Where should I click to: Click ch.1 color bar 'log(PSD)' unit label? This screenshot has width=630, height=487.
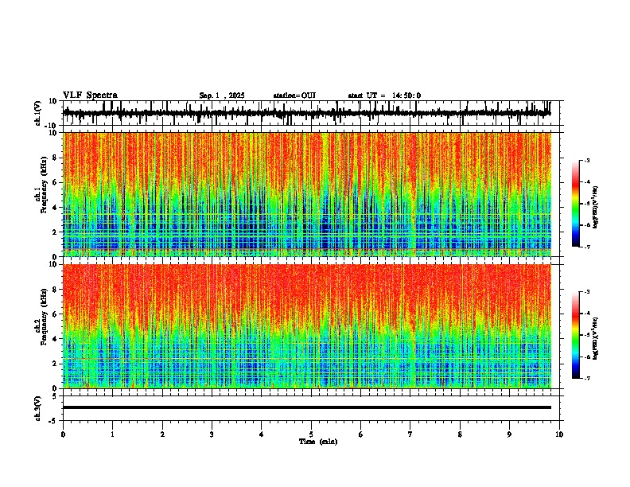tap(596, 208)
